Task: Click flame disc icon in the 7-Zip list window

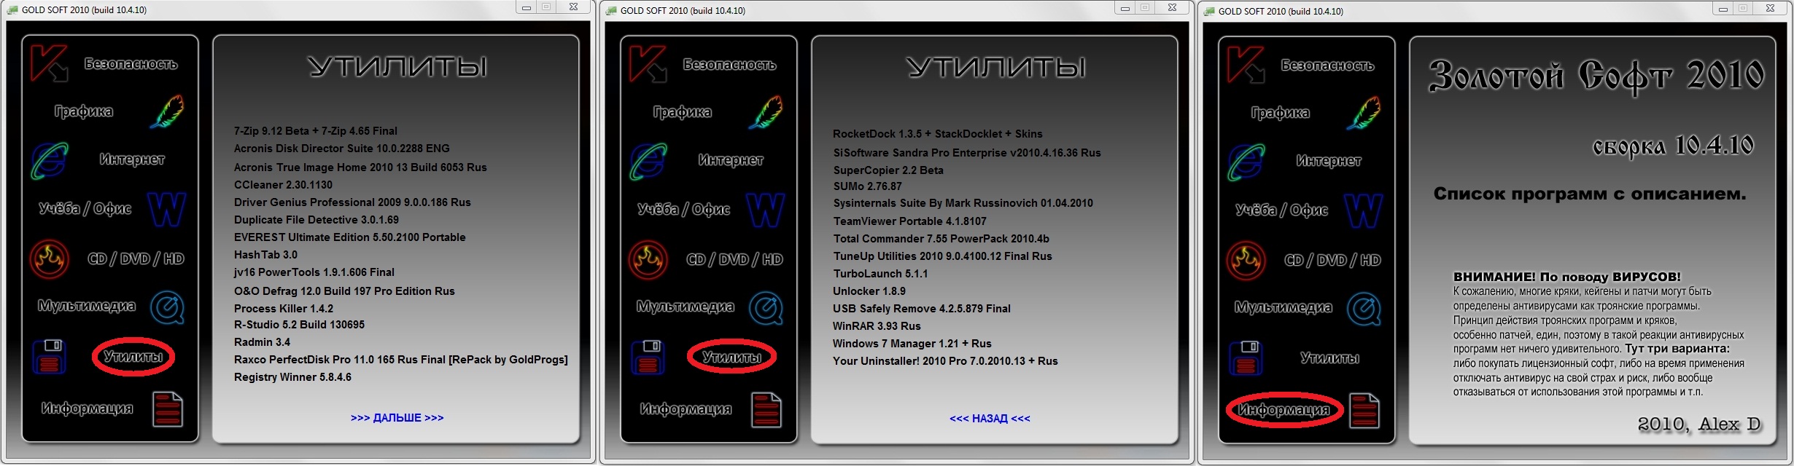Action: click(50, 258)
